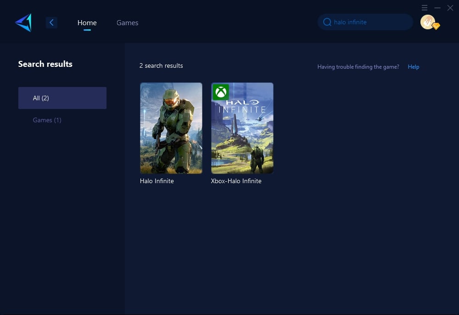Click 'Having trouble finding the game?' text

pyautogui.click(x=358, y=67)
